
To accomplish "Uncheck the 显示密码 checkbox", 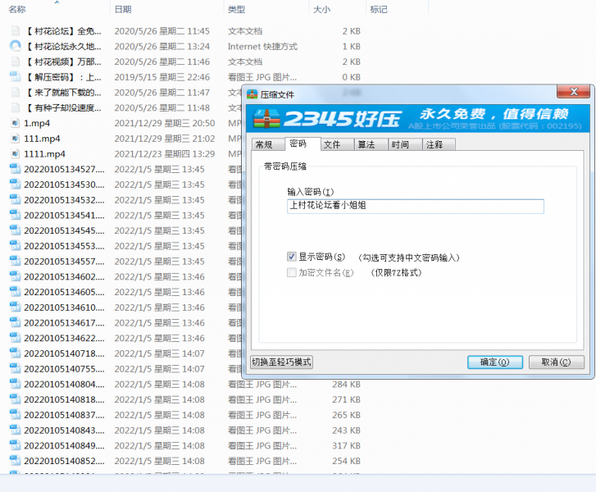I will [292, 257].
